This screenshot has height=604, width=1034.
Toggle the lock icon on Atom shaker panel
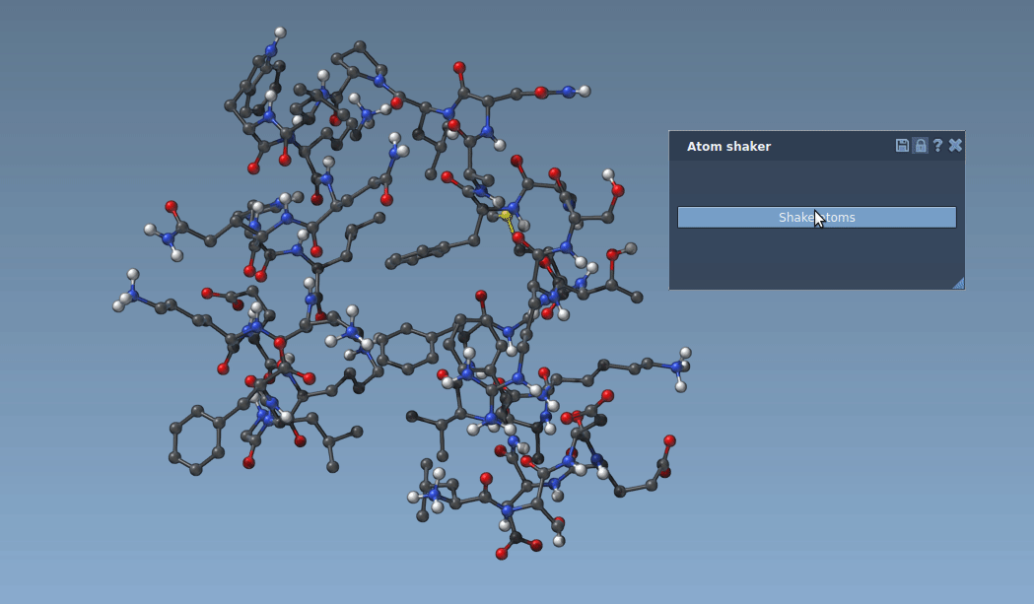[x=919, y=145]
